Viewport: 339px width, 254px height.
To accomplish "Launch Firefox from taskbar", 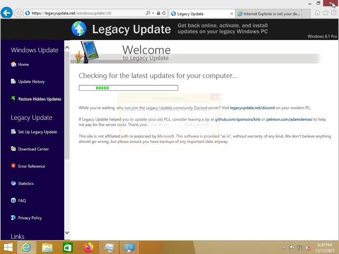I will click(88, 247).
